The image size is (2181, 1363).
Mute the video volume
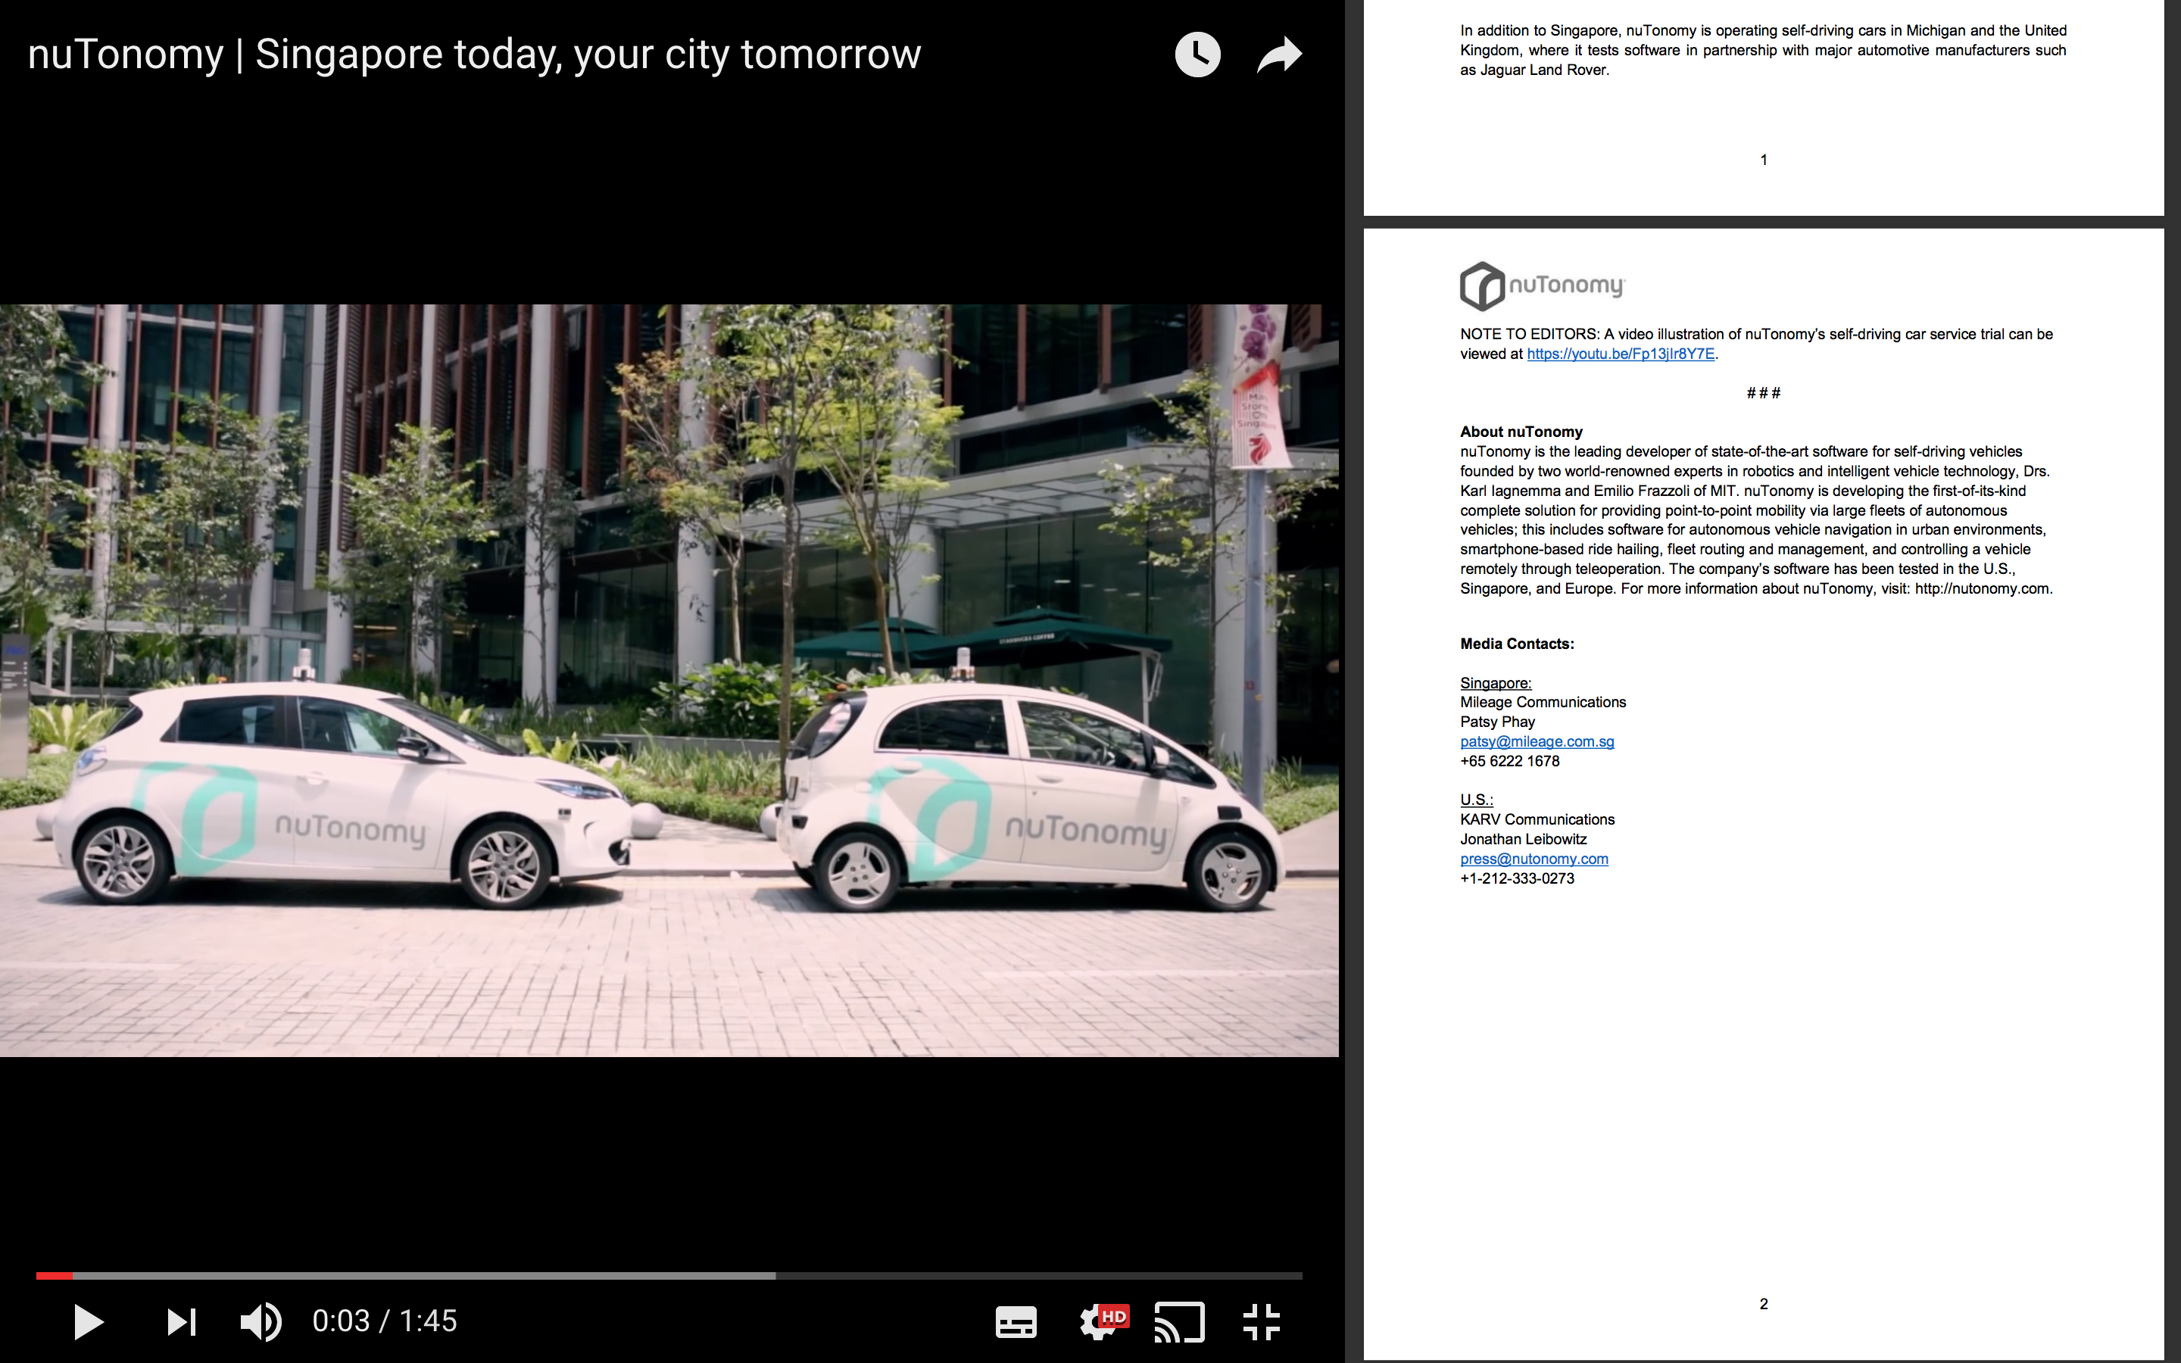click(x=261, y=1322)
